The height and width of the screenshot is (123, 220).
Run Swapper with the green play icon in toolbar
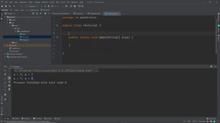[x=41, y=6]
